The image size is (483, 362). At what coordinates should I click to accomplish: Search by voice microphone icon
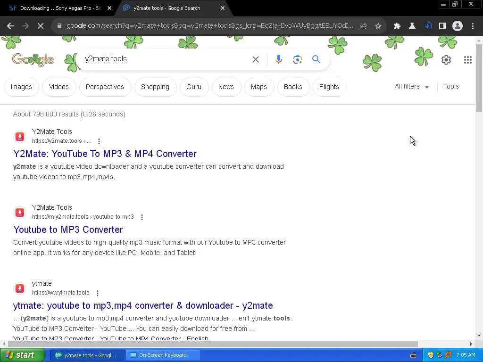pyautogui.click(x=278, y=59)
